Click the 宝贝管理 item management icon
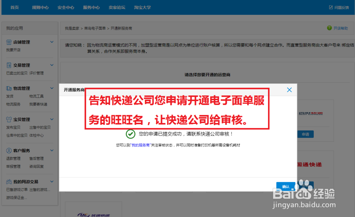Image resolution: width=355 pixels, height=217 pixels. point(9,119)
